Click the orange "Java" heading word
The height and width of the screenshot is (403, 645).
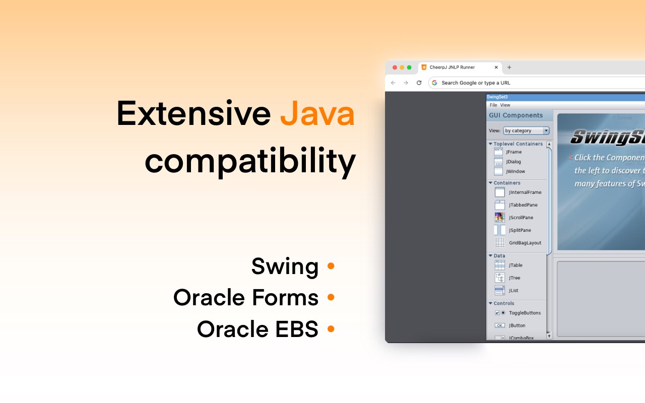click(317, 113)
